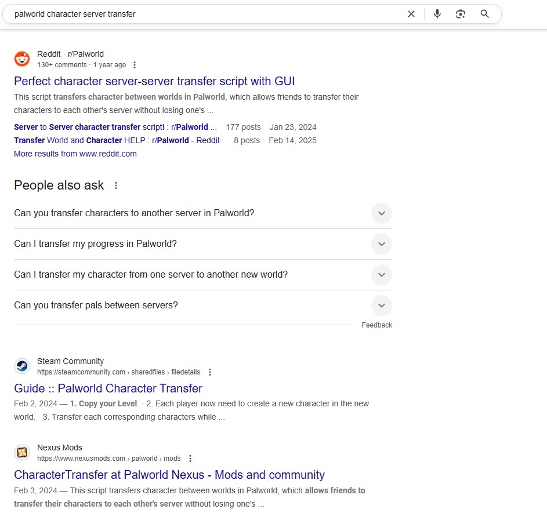Open Google Lens image search icon
Viewport: 547px width, 513px height.
click(x=461, y=14)
